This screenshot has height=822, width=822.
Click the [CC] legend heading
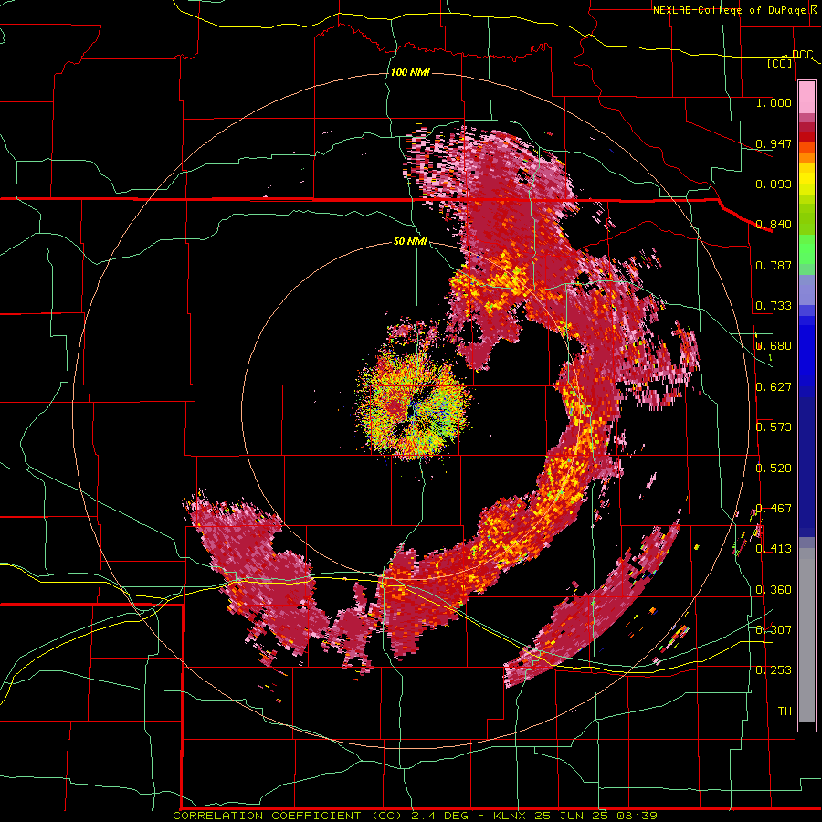pos(780,63)
